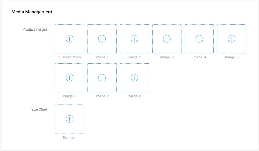Select the Image 8 caption
Screen dimensions: 259x151
[x=134, y=96]
